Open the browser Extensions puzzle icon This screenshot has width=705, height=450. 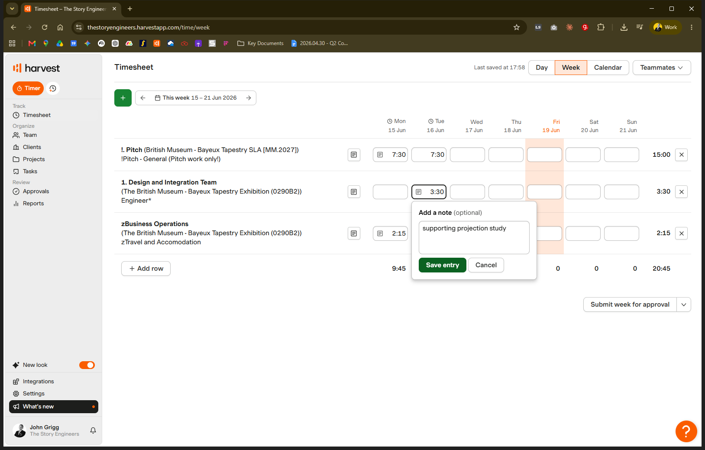coord(601,27)
